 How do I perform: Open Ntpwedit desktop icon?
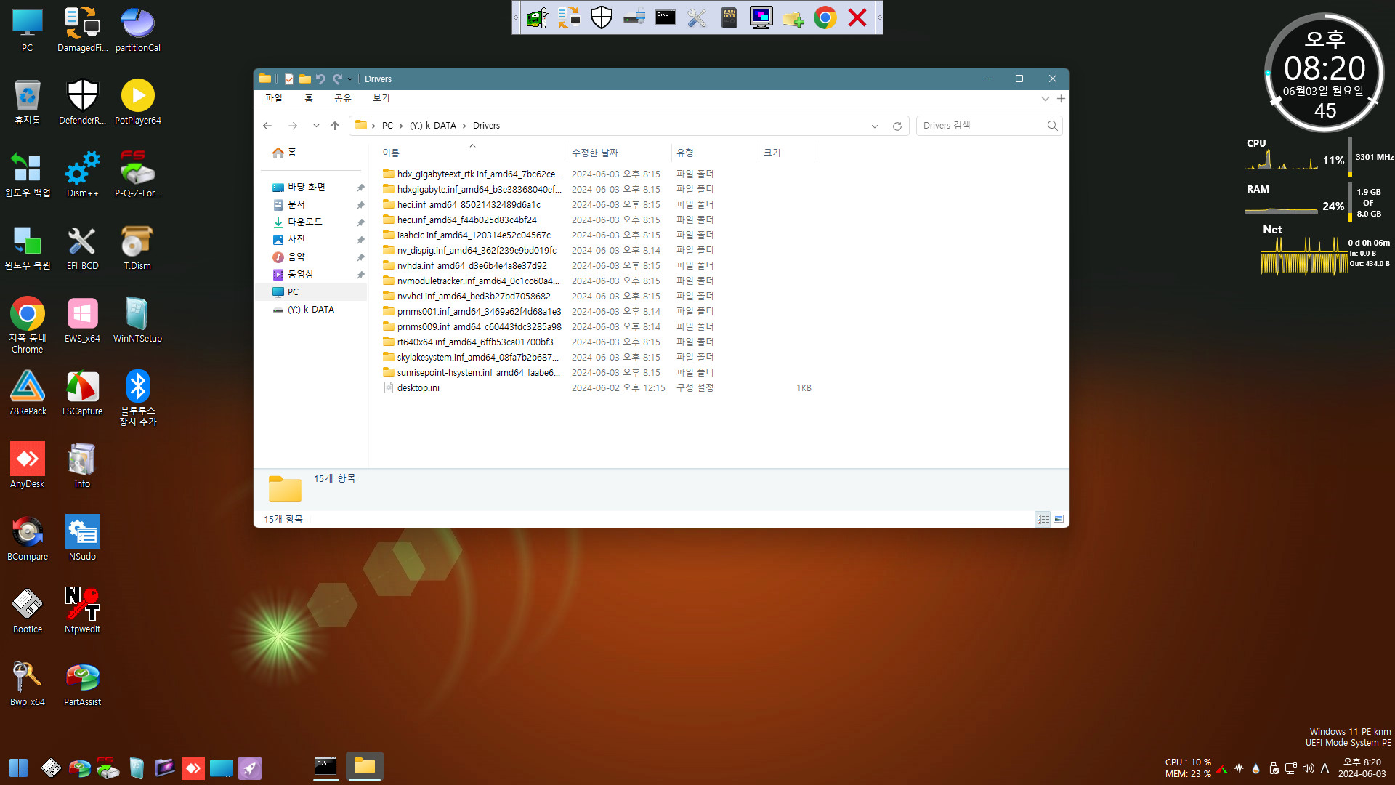pyautogui.click(x=82, y=611)
